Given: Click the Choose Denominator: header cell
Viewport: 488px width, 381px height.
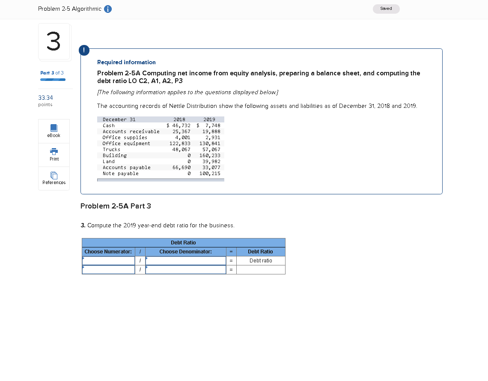Looking at the screenshot, I should click(185, 252).
